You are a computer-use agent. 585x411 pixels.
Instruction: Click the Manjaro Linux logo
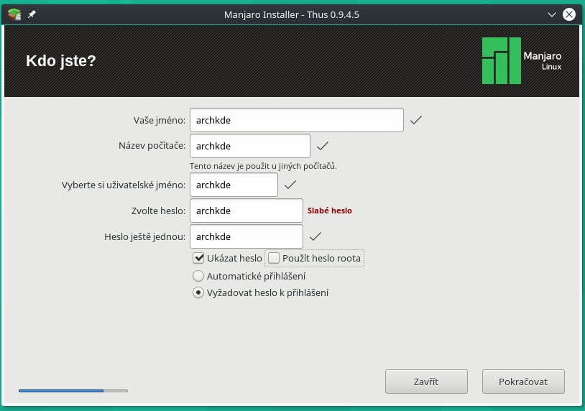(x=522, y=61)
